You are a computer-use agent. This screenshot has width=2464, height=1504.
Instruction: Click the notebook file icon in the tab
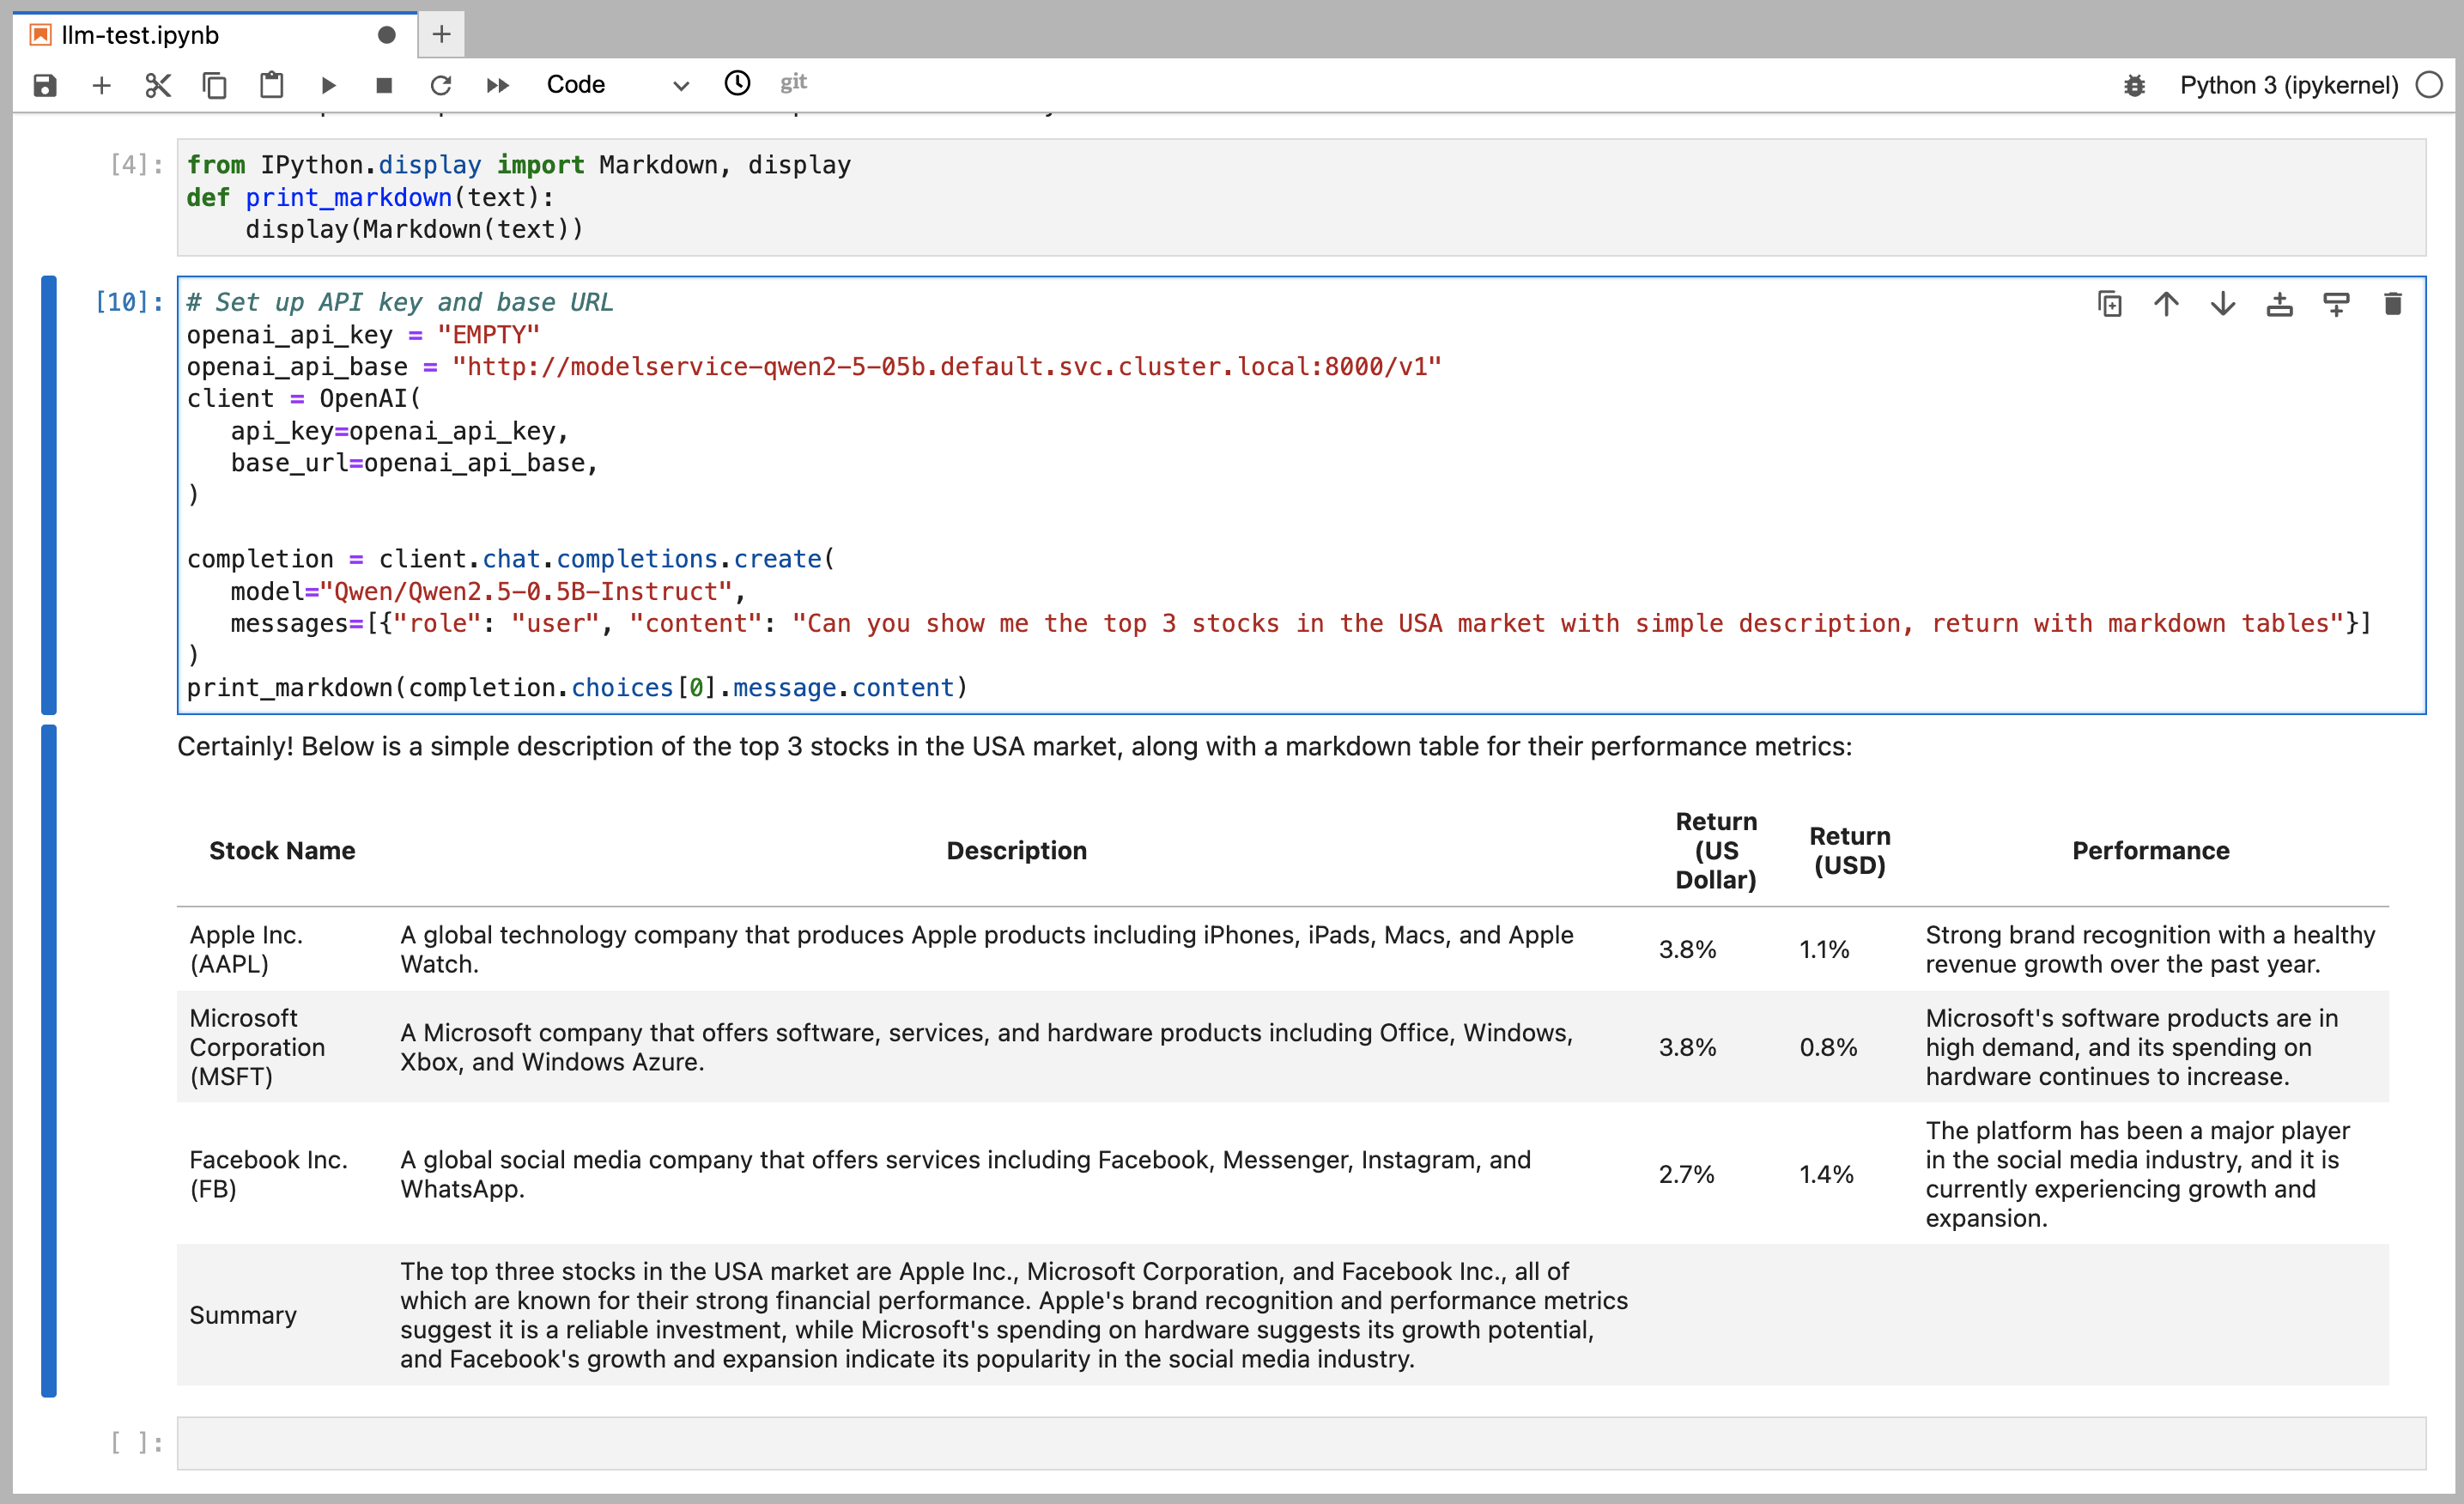tap(40, 35)
